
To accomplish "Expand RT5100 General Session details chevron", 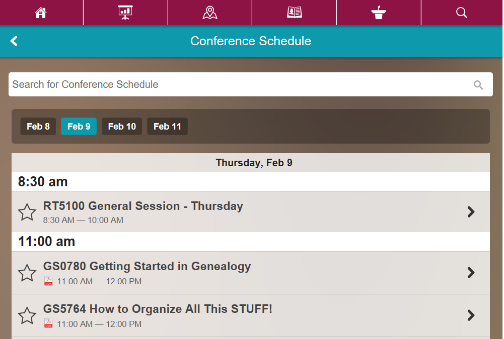I will click(x=471, y=211).
